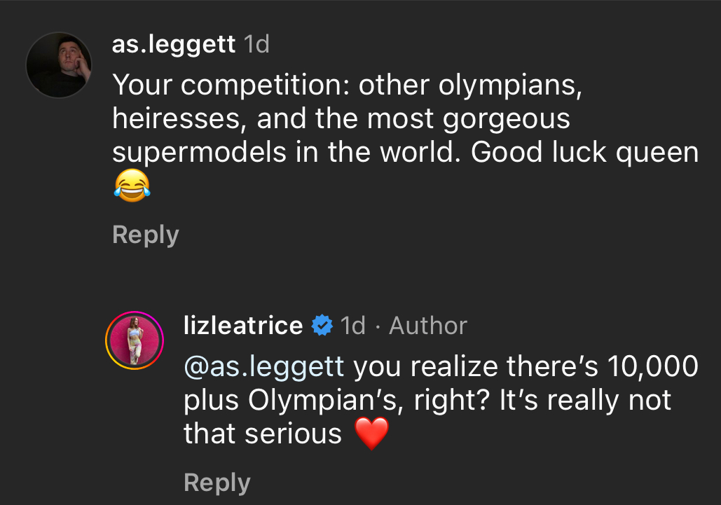Open the @as.leggett mention link
This screenshot has width=721, height=505.
coord(263,366)
